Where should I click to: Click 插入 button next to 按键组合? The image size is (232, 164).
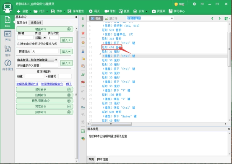[66, 51]
